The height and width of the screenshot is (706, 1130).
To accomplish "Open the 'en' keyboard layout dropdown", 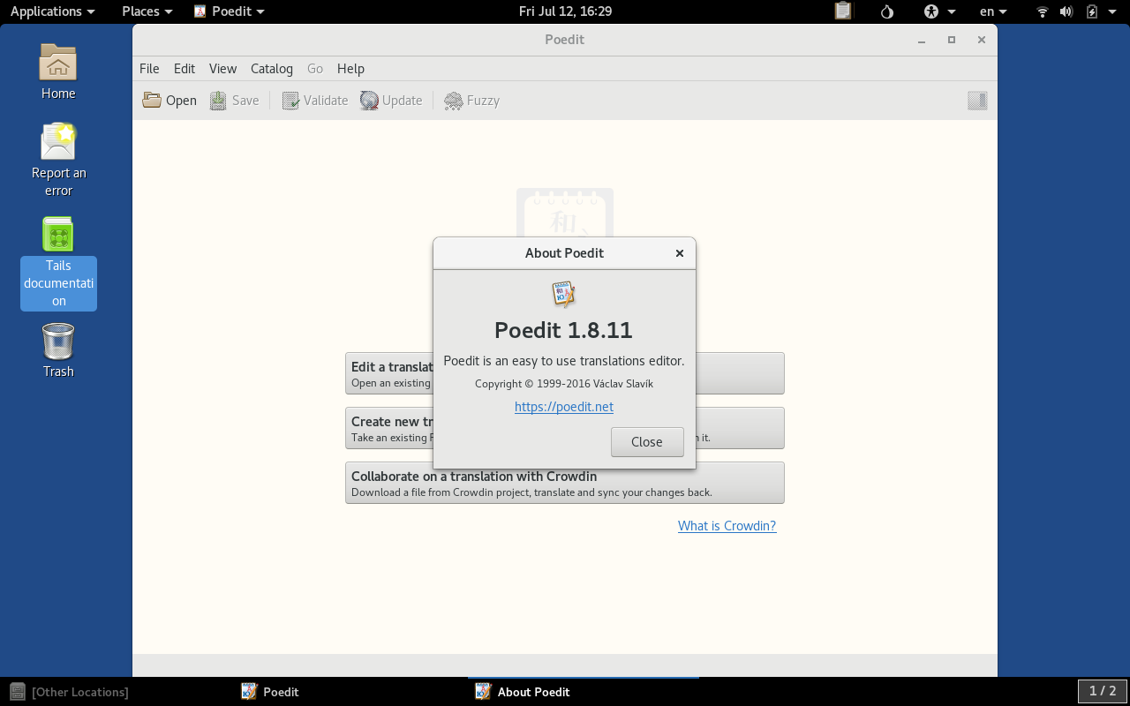I will [993, 11].
